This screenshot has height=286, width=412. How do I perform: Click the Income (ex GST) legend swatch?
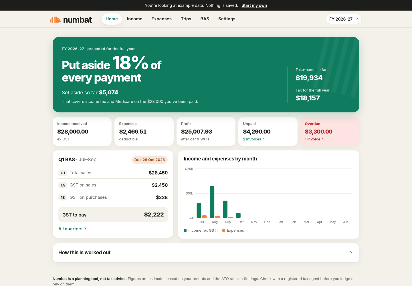(185, 231)
